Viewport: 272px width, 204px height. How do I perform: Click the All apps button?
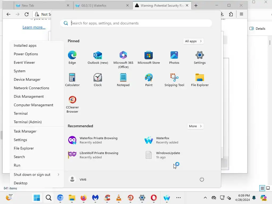(x=193, y=41)
